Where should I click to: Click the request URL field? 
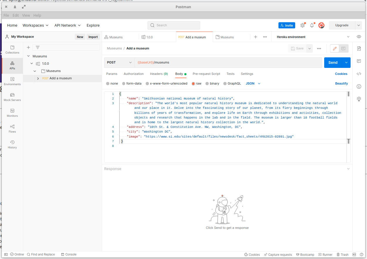(x=205, y=62)
